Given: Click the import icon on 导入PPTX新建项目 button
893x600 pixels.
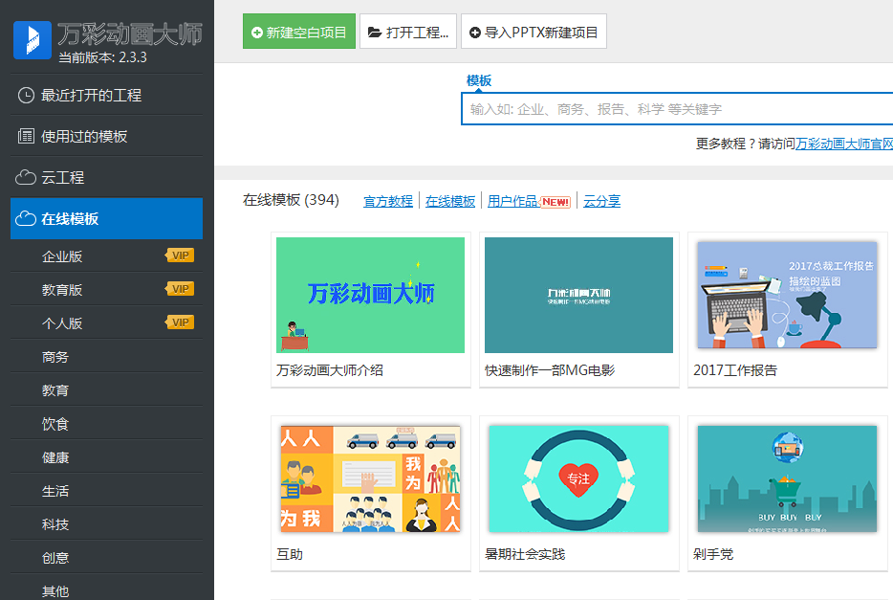Looking at the screenshot, I should click(476, 31).
